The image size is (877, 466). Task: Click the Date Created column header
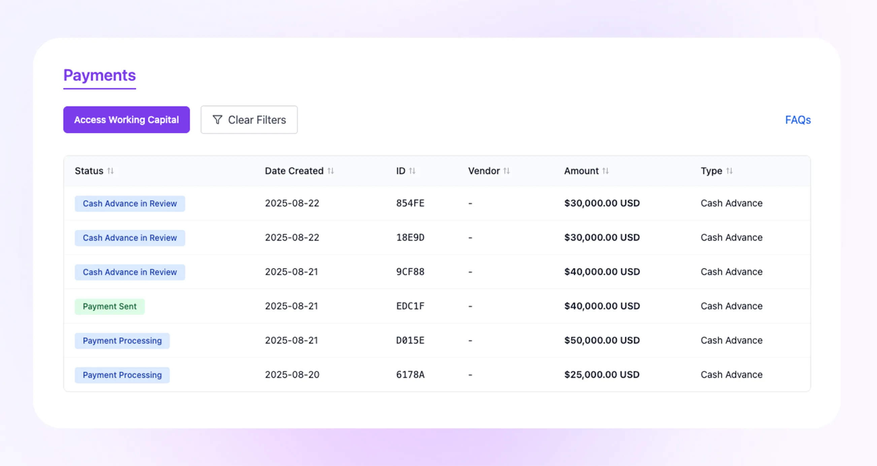pos(294,170)
